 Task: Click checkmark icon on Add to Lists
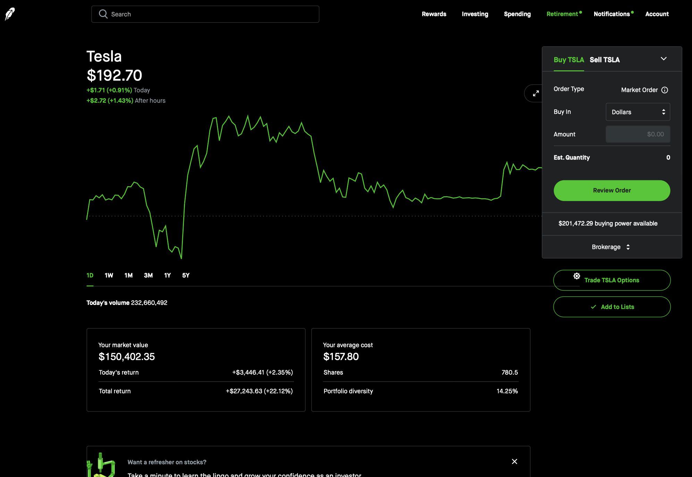coord(593,307)
